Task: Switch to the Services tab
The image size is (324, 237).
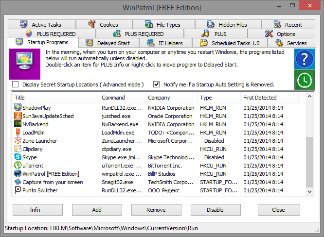Action: [291, 43]
